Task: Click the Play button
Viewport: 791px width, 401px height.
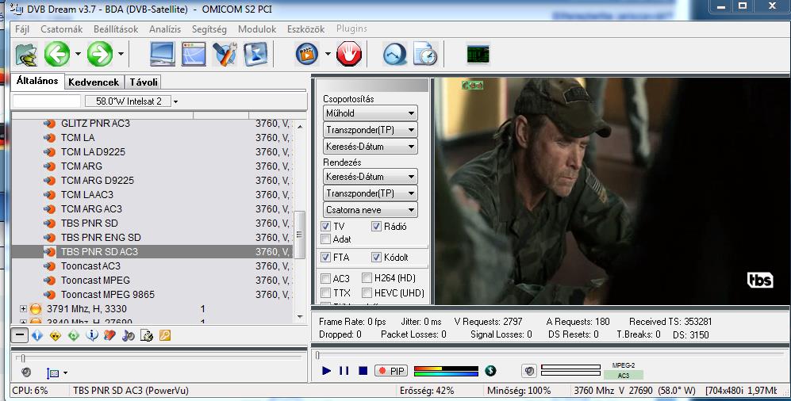Action: click(326, 371)
